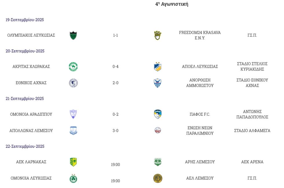Click the ΑΠΟΕΛ ΛΕΥΚΩΣΙΑΣ team name
Viewport: 284px width, 188px height.
pyautogui.click(x=200, y=67)
